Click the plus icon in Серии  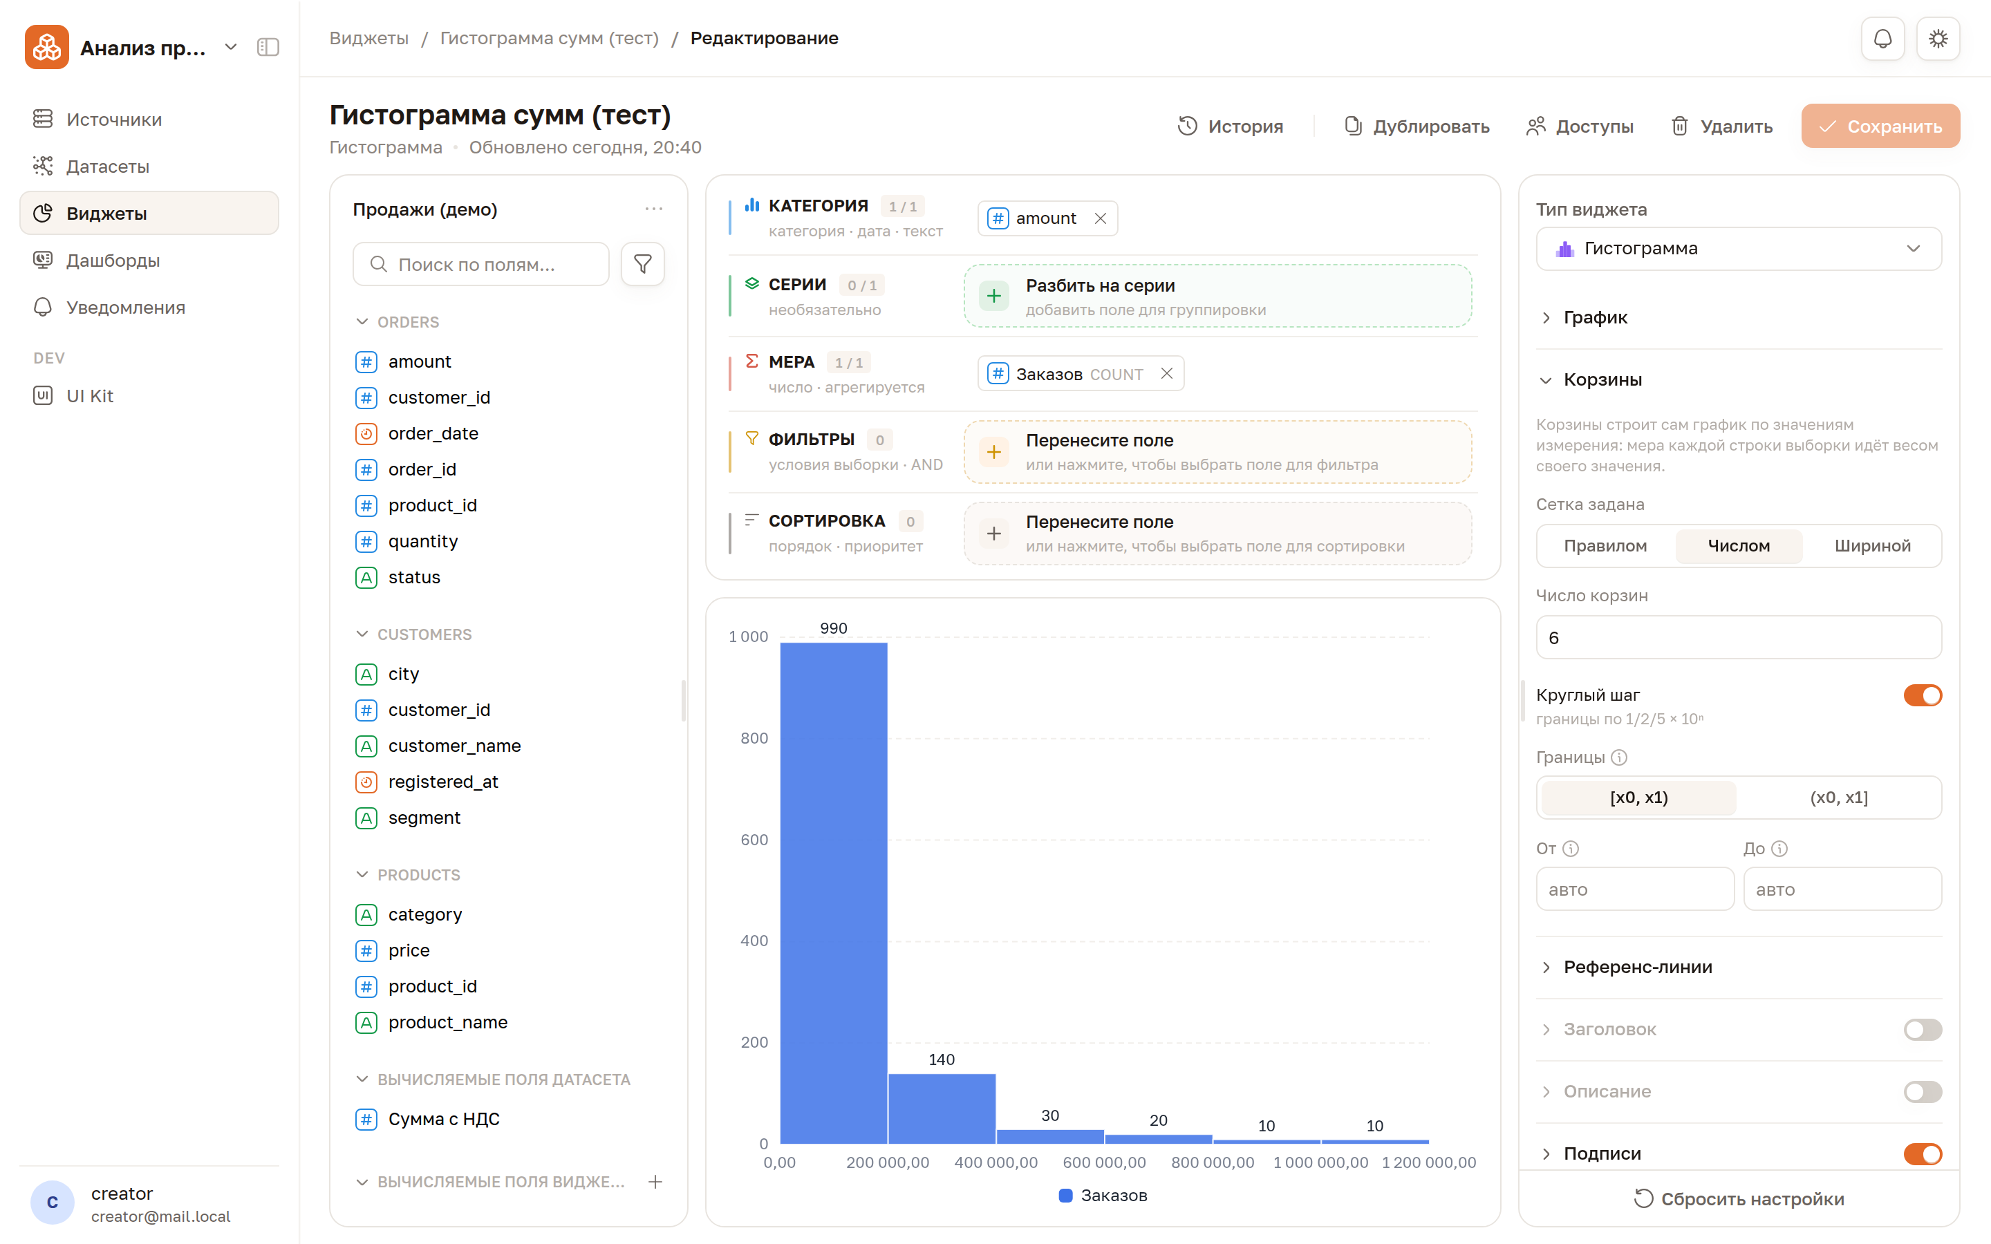tap(994, 296)
